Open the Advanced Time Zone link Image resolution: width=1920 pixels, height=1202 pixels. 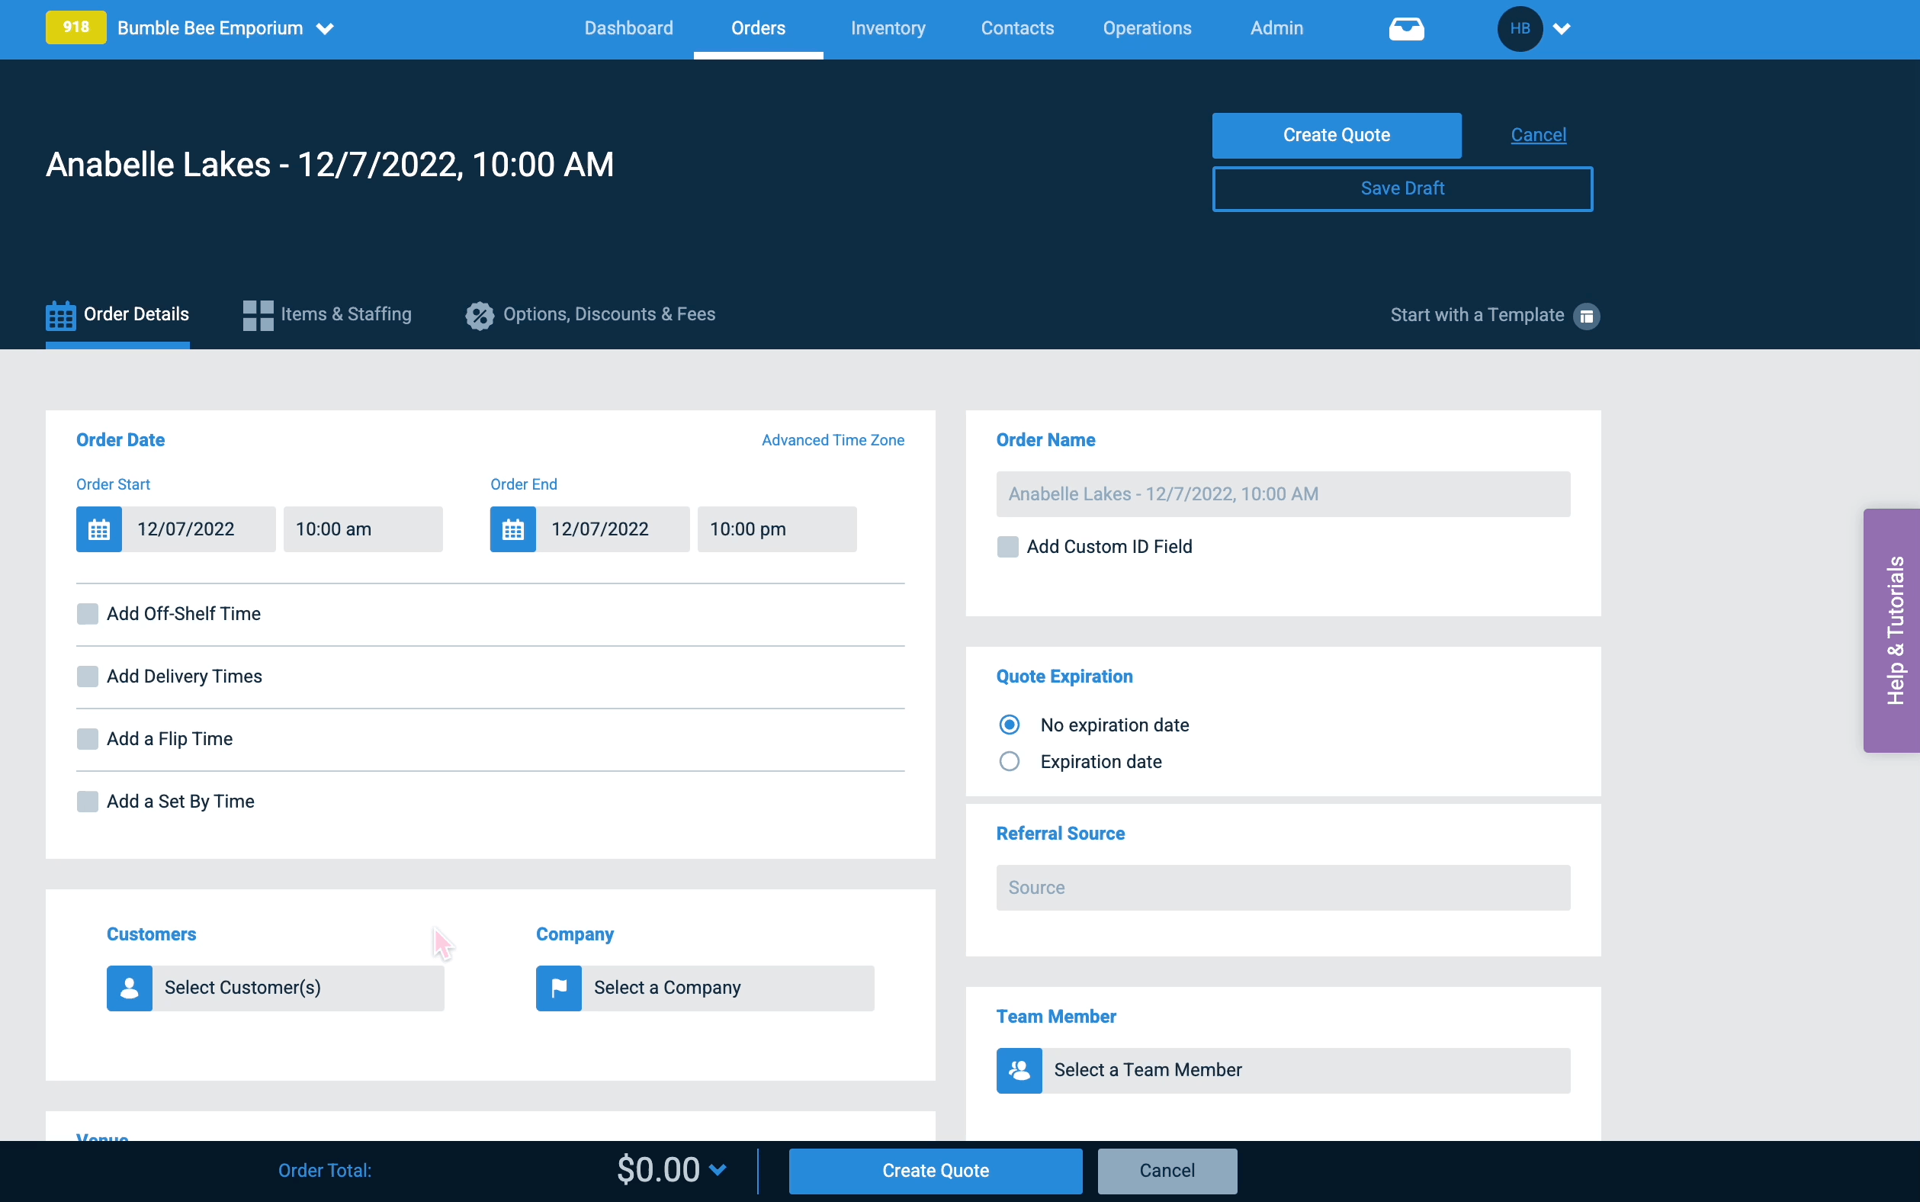pyautogui.click(x=833, y=440)
